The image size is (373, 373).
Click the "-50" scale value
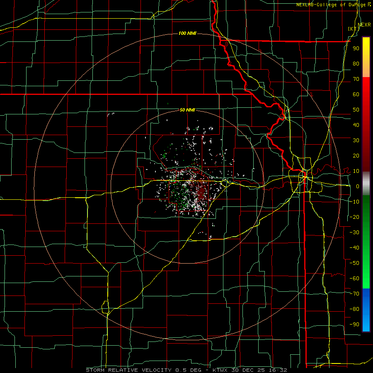[354, 263]
